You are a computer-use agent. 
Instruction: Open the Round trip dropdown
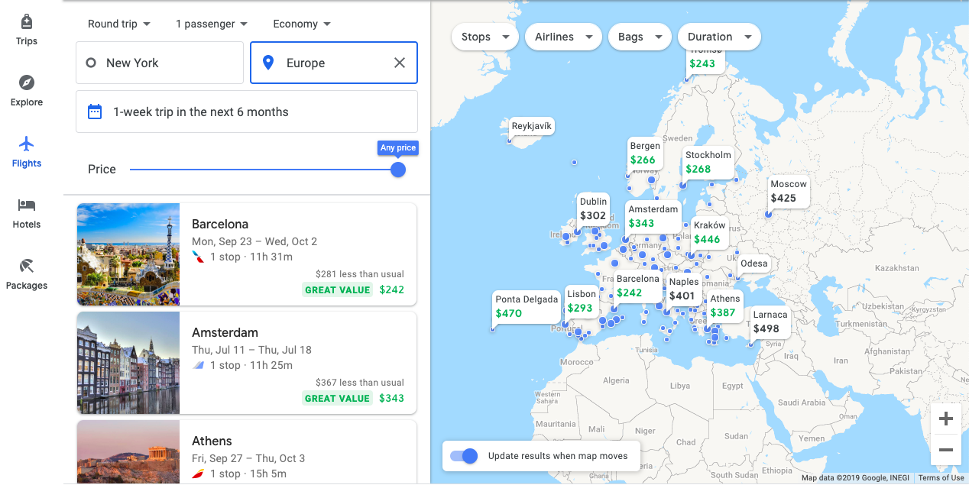tap(119, 24)
